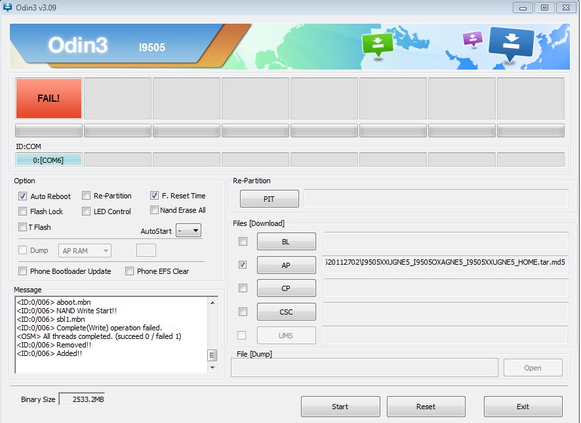The width and height of the screenshot is (581, 423).
Task: Maximize the Odin3 window
Action: tap(544, 7)
